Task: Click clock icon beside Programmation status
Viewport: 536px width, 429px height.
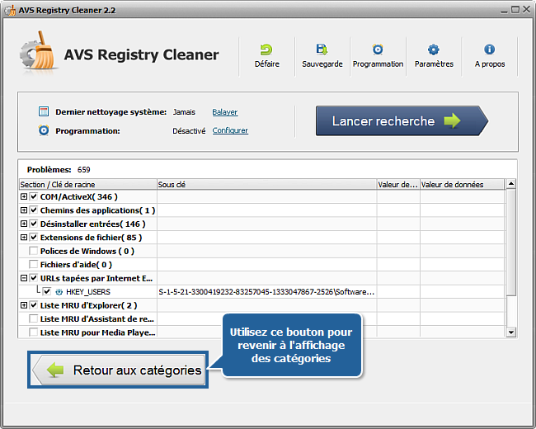Action: coord(44,130)
